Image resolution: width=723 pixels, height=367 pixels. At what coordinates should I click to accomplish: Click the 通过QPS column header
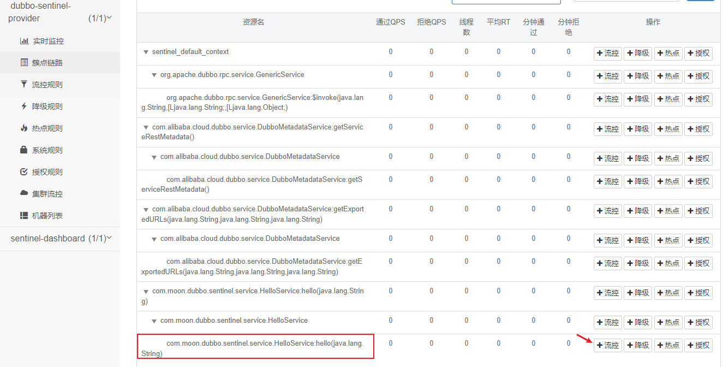pyautogui.click(x=391, y=22)
